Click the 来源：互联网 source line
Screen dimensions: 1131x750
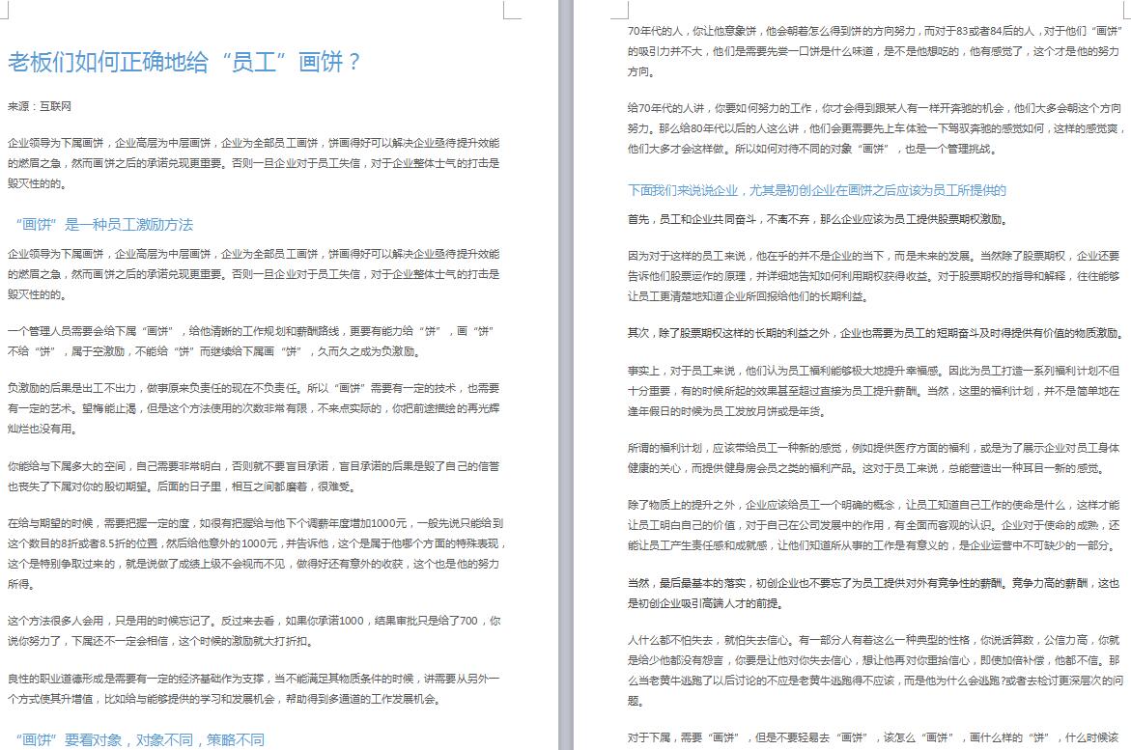point(40,106)
